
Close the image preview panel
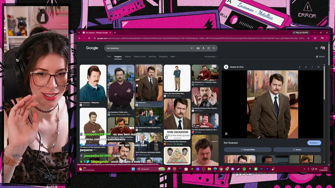click(319, 67)
